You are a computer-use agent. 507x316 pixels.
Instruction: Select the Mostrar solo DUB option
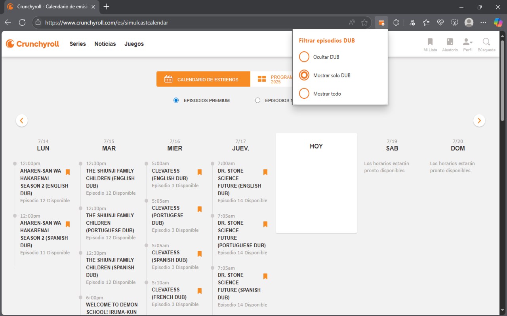coord(304,75)
